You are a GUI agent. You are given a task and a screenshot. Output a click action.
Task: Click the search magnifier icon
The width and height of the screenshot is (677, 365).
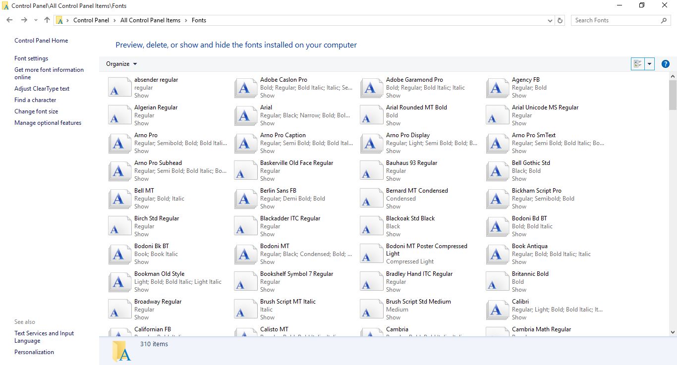664,21
